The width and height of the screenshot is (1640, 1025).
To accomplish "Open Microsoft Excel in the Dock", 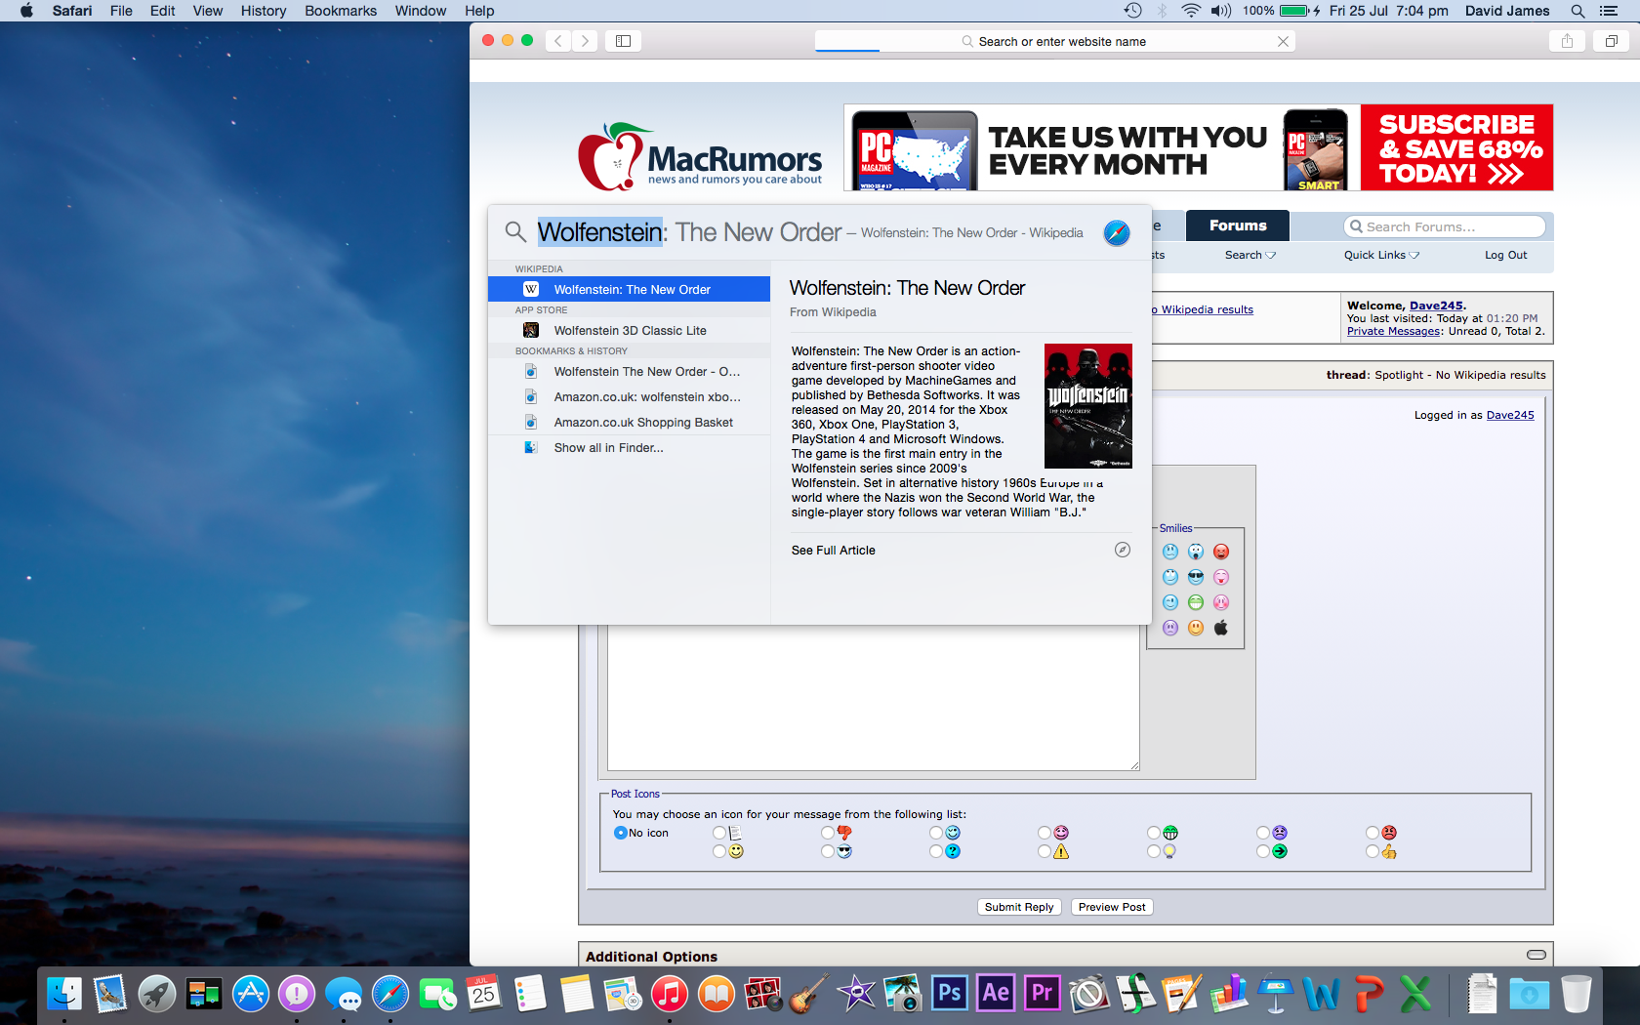I will click(x=1415, y=994).
